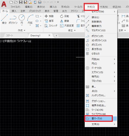Screen dimensions: 129x136
Task: Click the 移動 move tool
Action: (49, 16)
